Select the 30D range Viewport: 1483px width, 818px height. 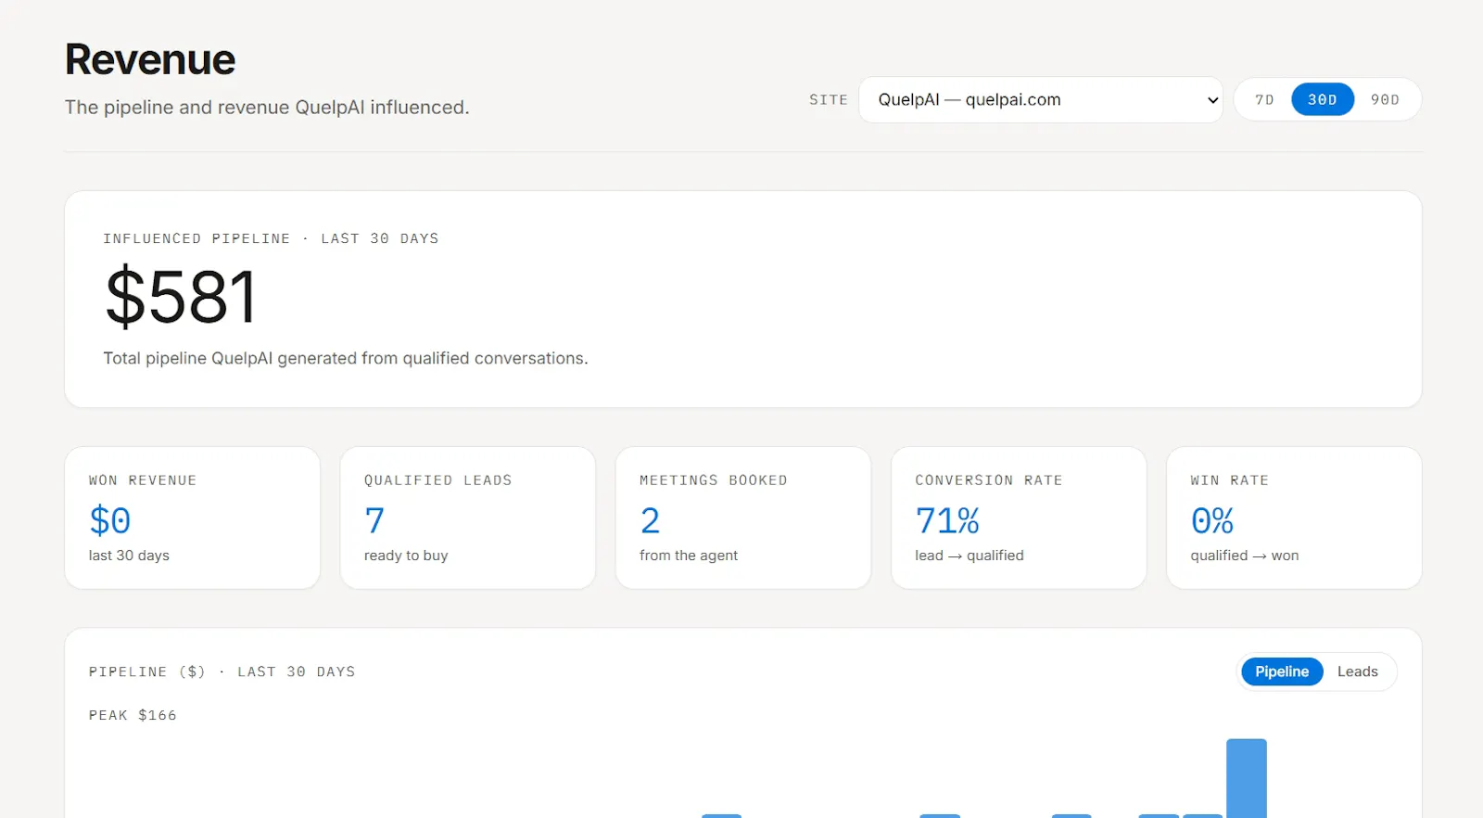[1323, 99]
